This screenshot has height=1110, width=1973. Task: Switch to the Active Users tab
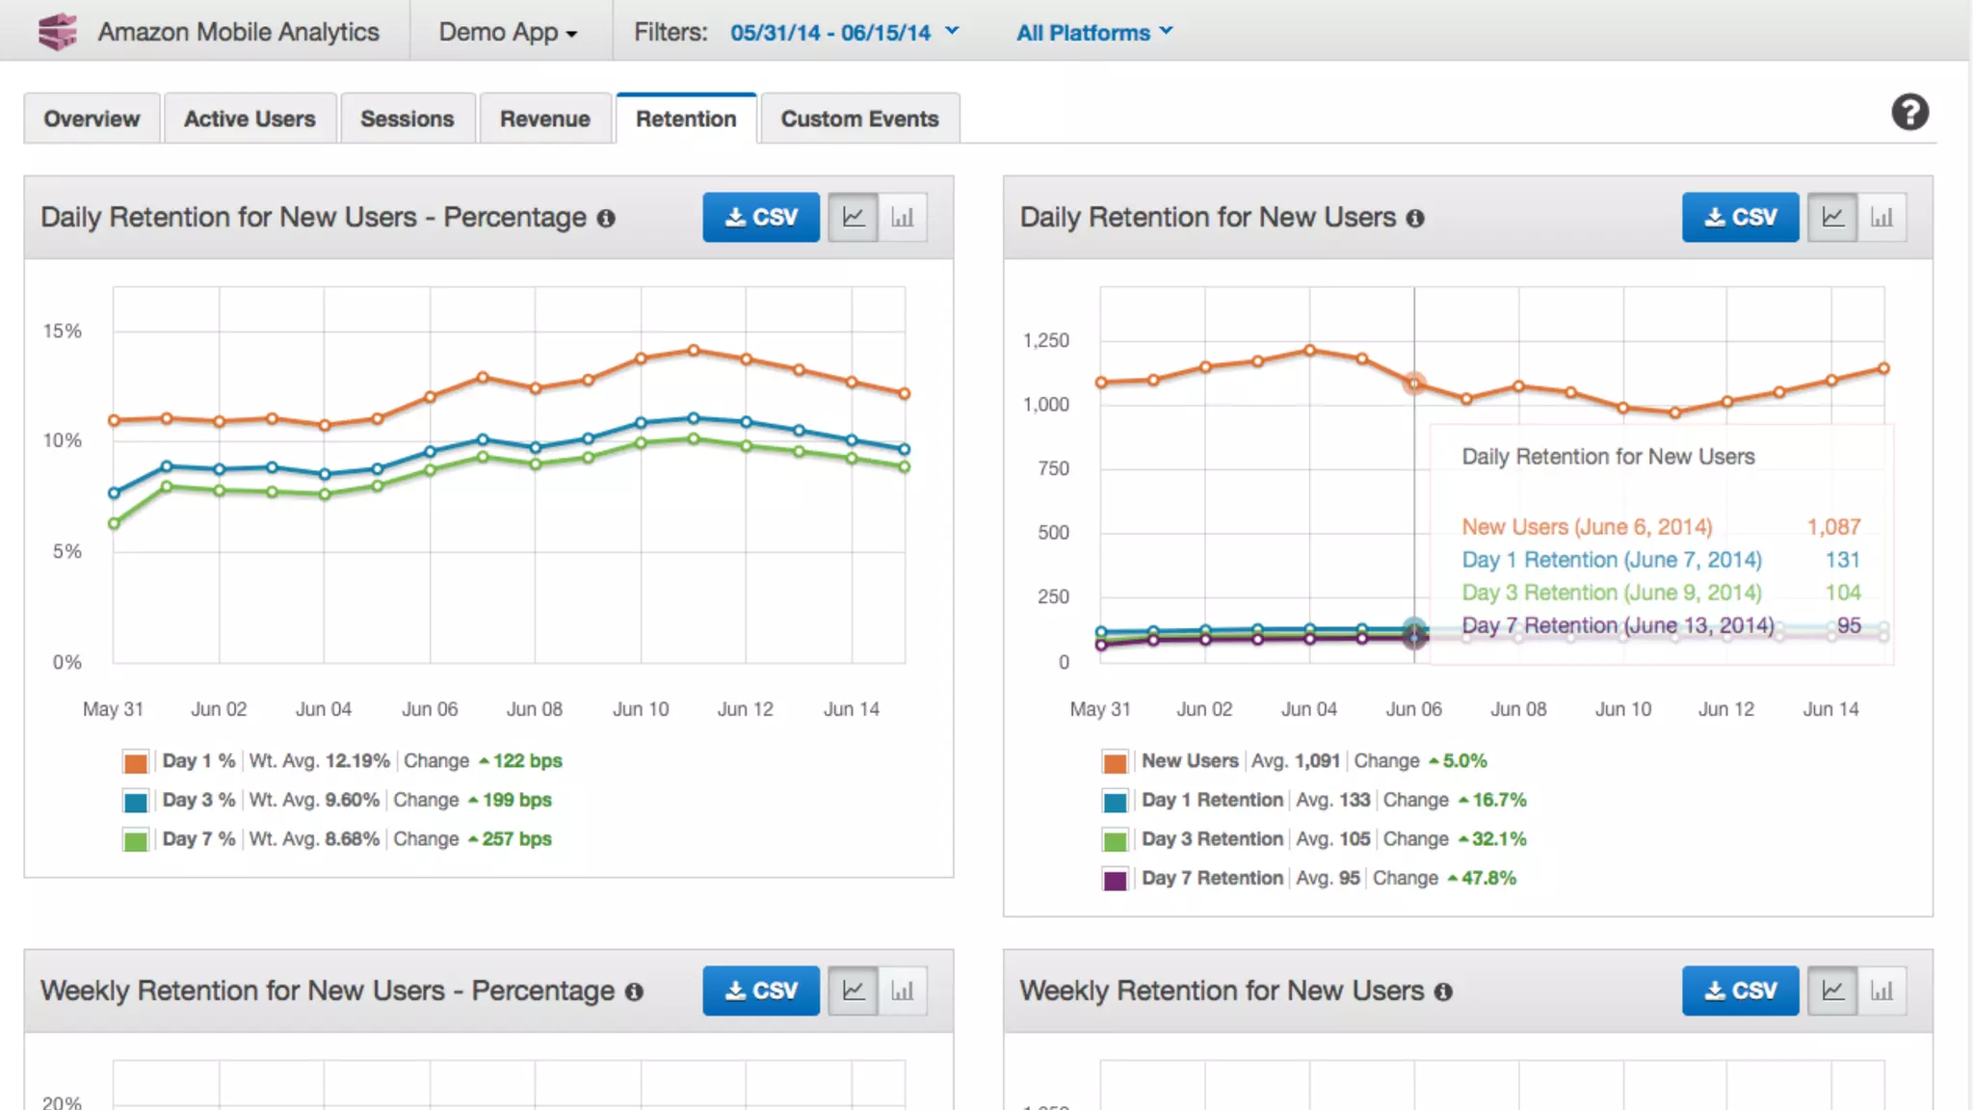pyautogui.click(x=250, y=119)
